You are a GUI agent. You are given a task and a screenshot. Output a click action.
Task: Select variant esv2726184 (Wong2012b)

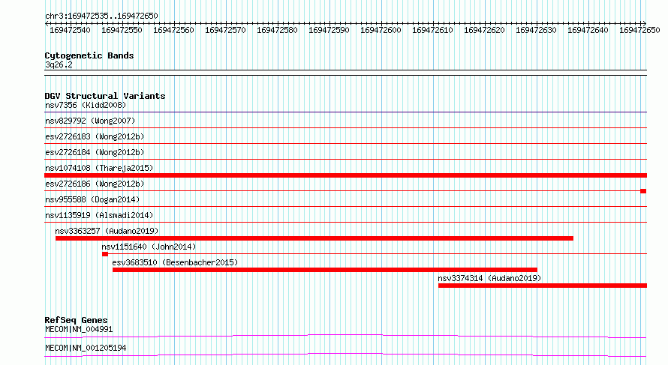pyautogui.click(x=95, y=152)
